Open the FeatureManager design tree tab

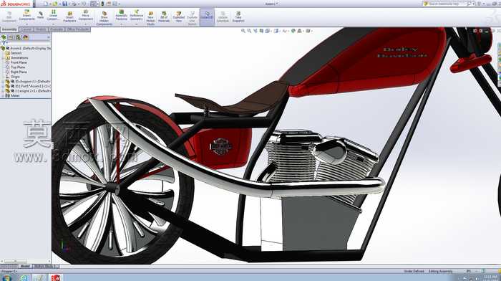(x=4, y=37)
